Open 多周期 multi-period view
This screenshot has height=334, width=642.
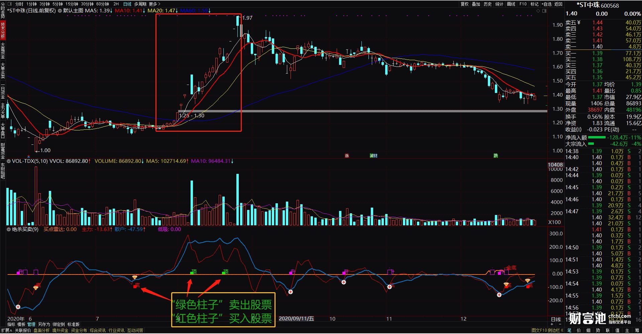[x=140, y=4]
